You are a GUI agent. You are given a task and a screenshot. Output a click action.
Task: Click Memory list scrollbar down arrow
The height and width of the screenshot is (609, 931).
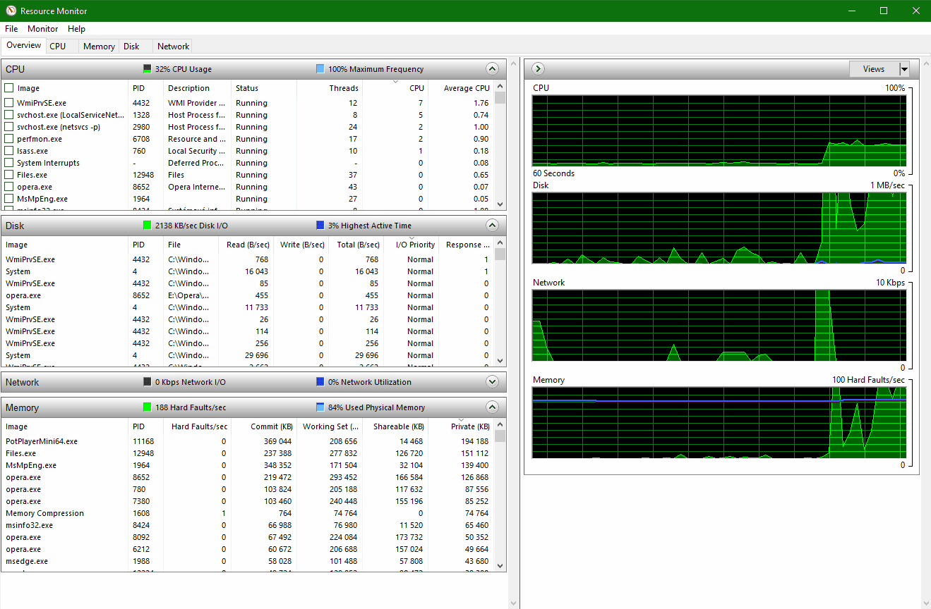click(500, 565)
